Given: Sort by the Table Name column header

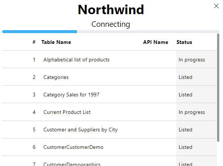Looking at the screenshot, I should click(x=56, y=42).
